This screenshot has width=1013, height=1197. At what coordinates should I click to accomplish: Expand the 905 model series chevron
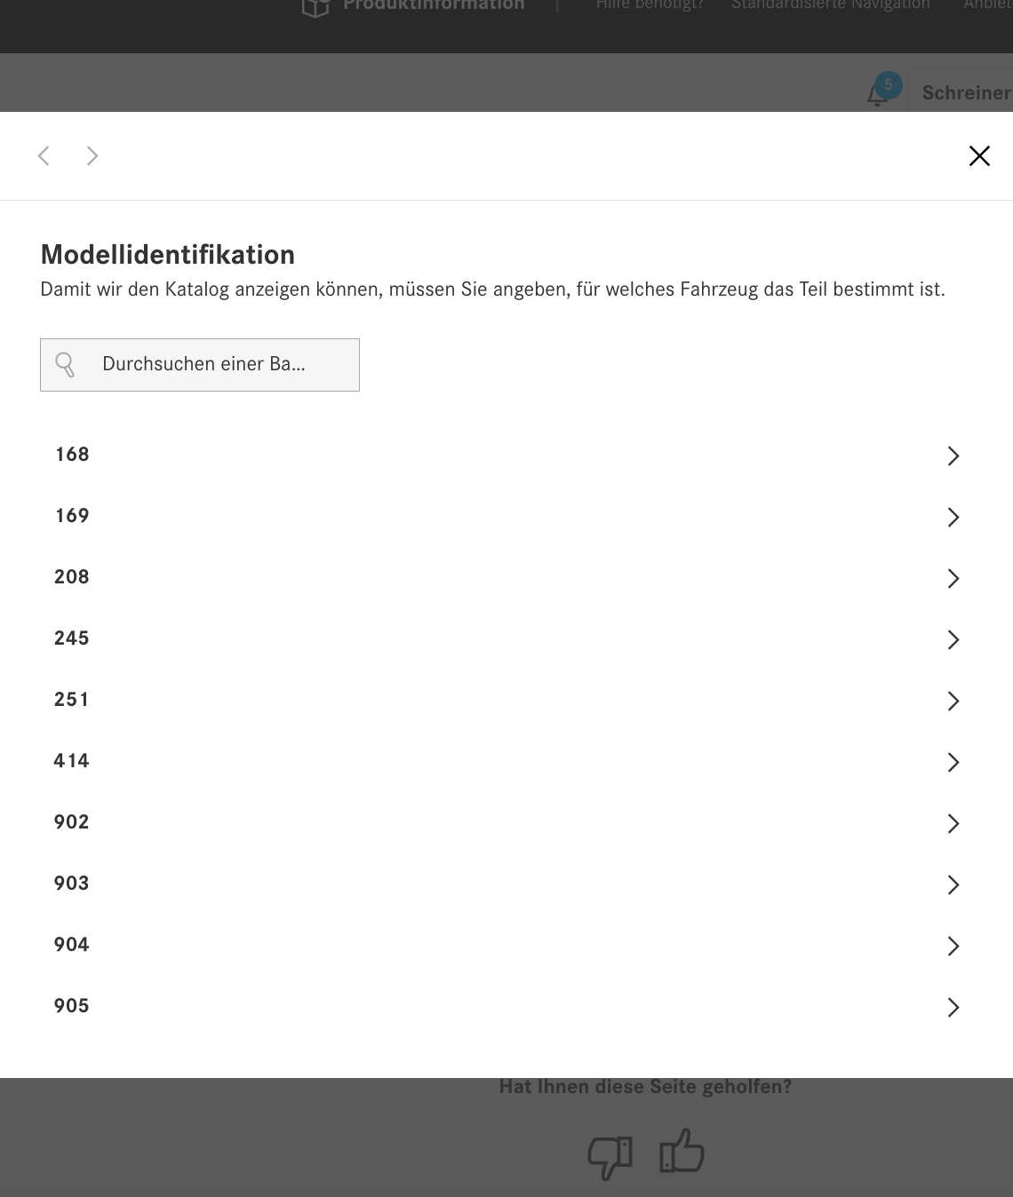coord(953,1007)
